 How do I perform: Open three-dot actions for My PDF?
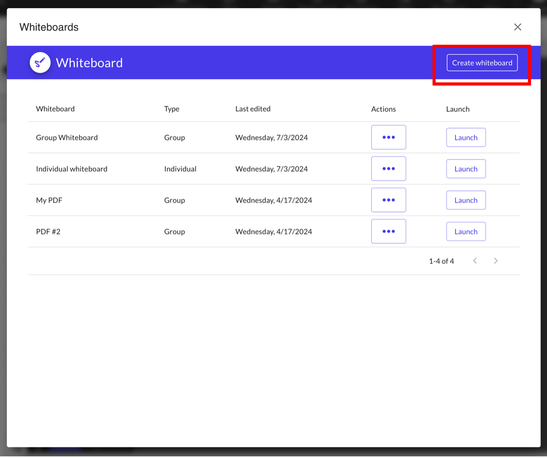pos(388,200)
